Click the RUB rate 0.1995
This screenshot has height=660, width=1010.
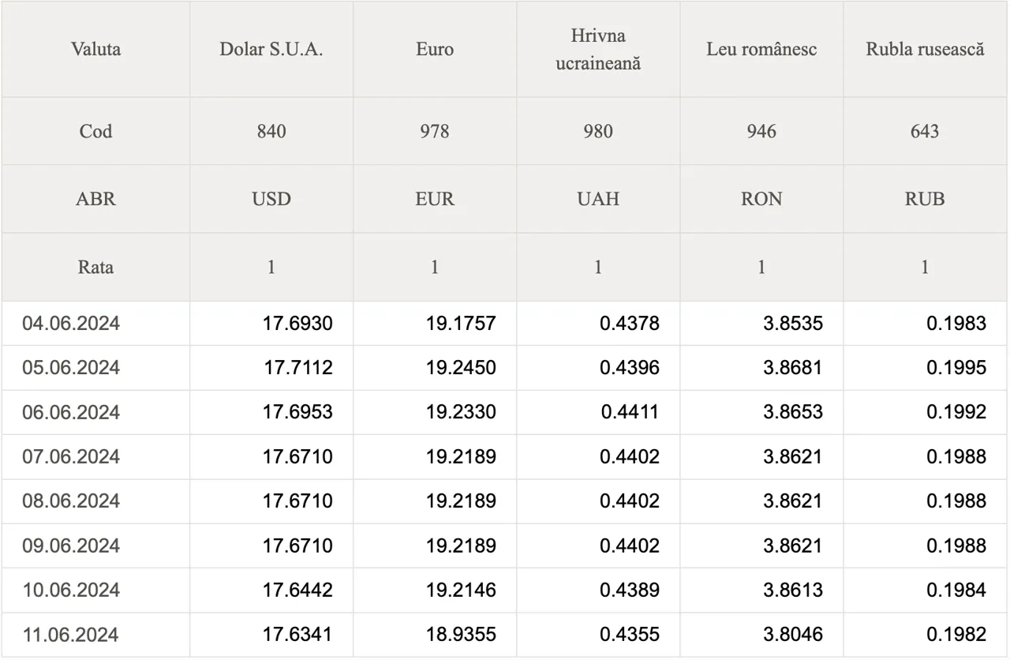point(956,368)
